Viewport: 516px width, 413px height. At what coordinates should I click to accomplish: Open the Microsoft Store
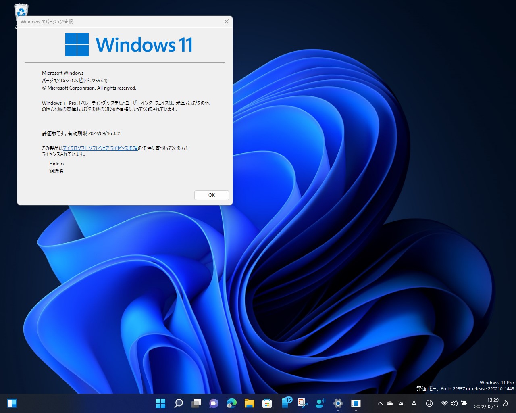(267, 403)
